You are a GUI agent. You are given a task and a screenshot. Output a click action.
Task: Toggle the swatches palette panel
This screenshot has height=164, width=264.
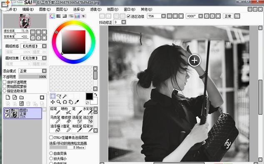tap(77, 16)
